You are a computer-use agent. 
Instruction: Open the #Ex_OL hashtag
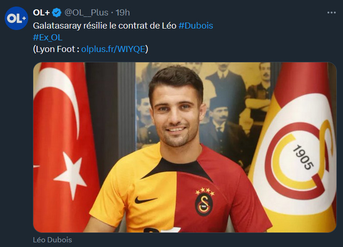click(x=48, y=37)
